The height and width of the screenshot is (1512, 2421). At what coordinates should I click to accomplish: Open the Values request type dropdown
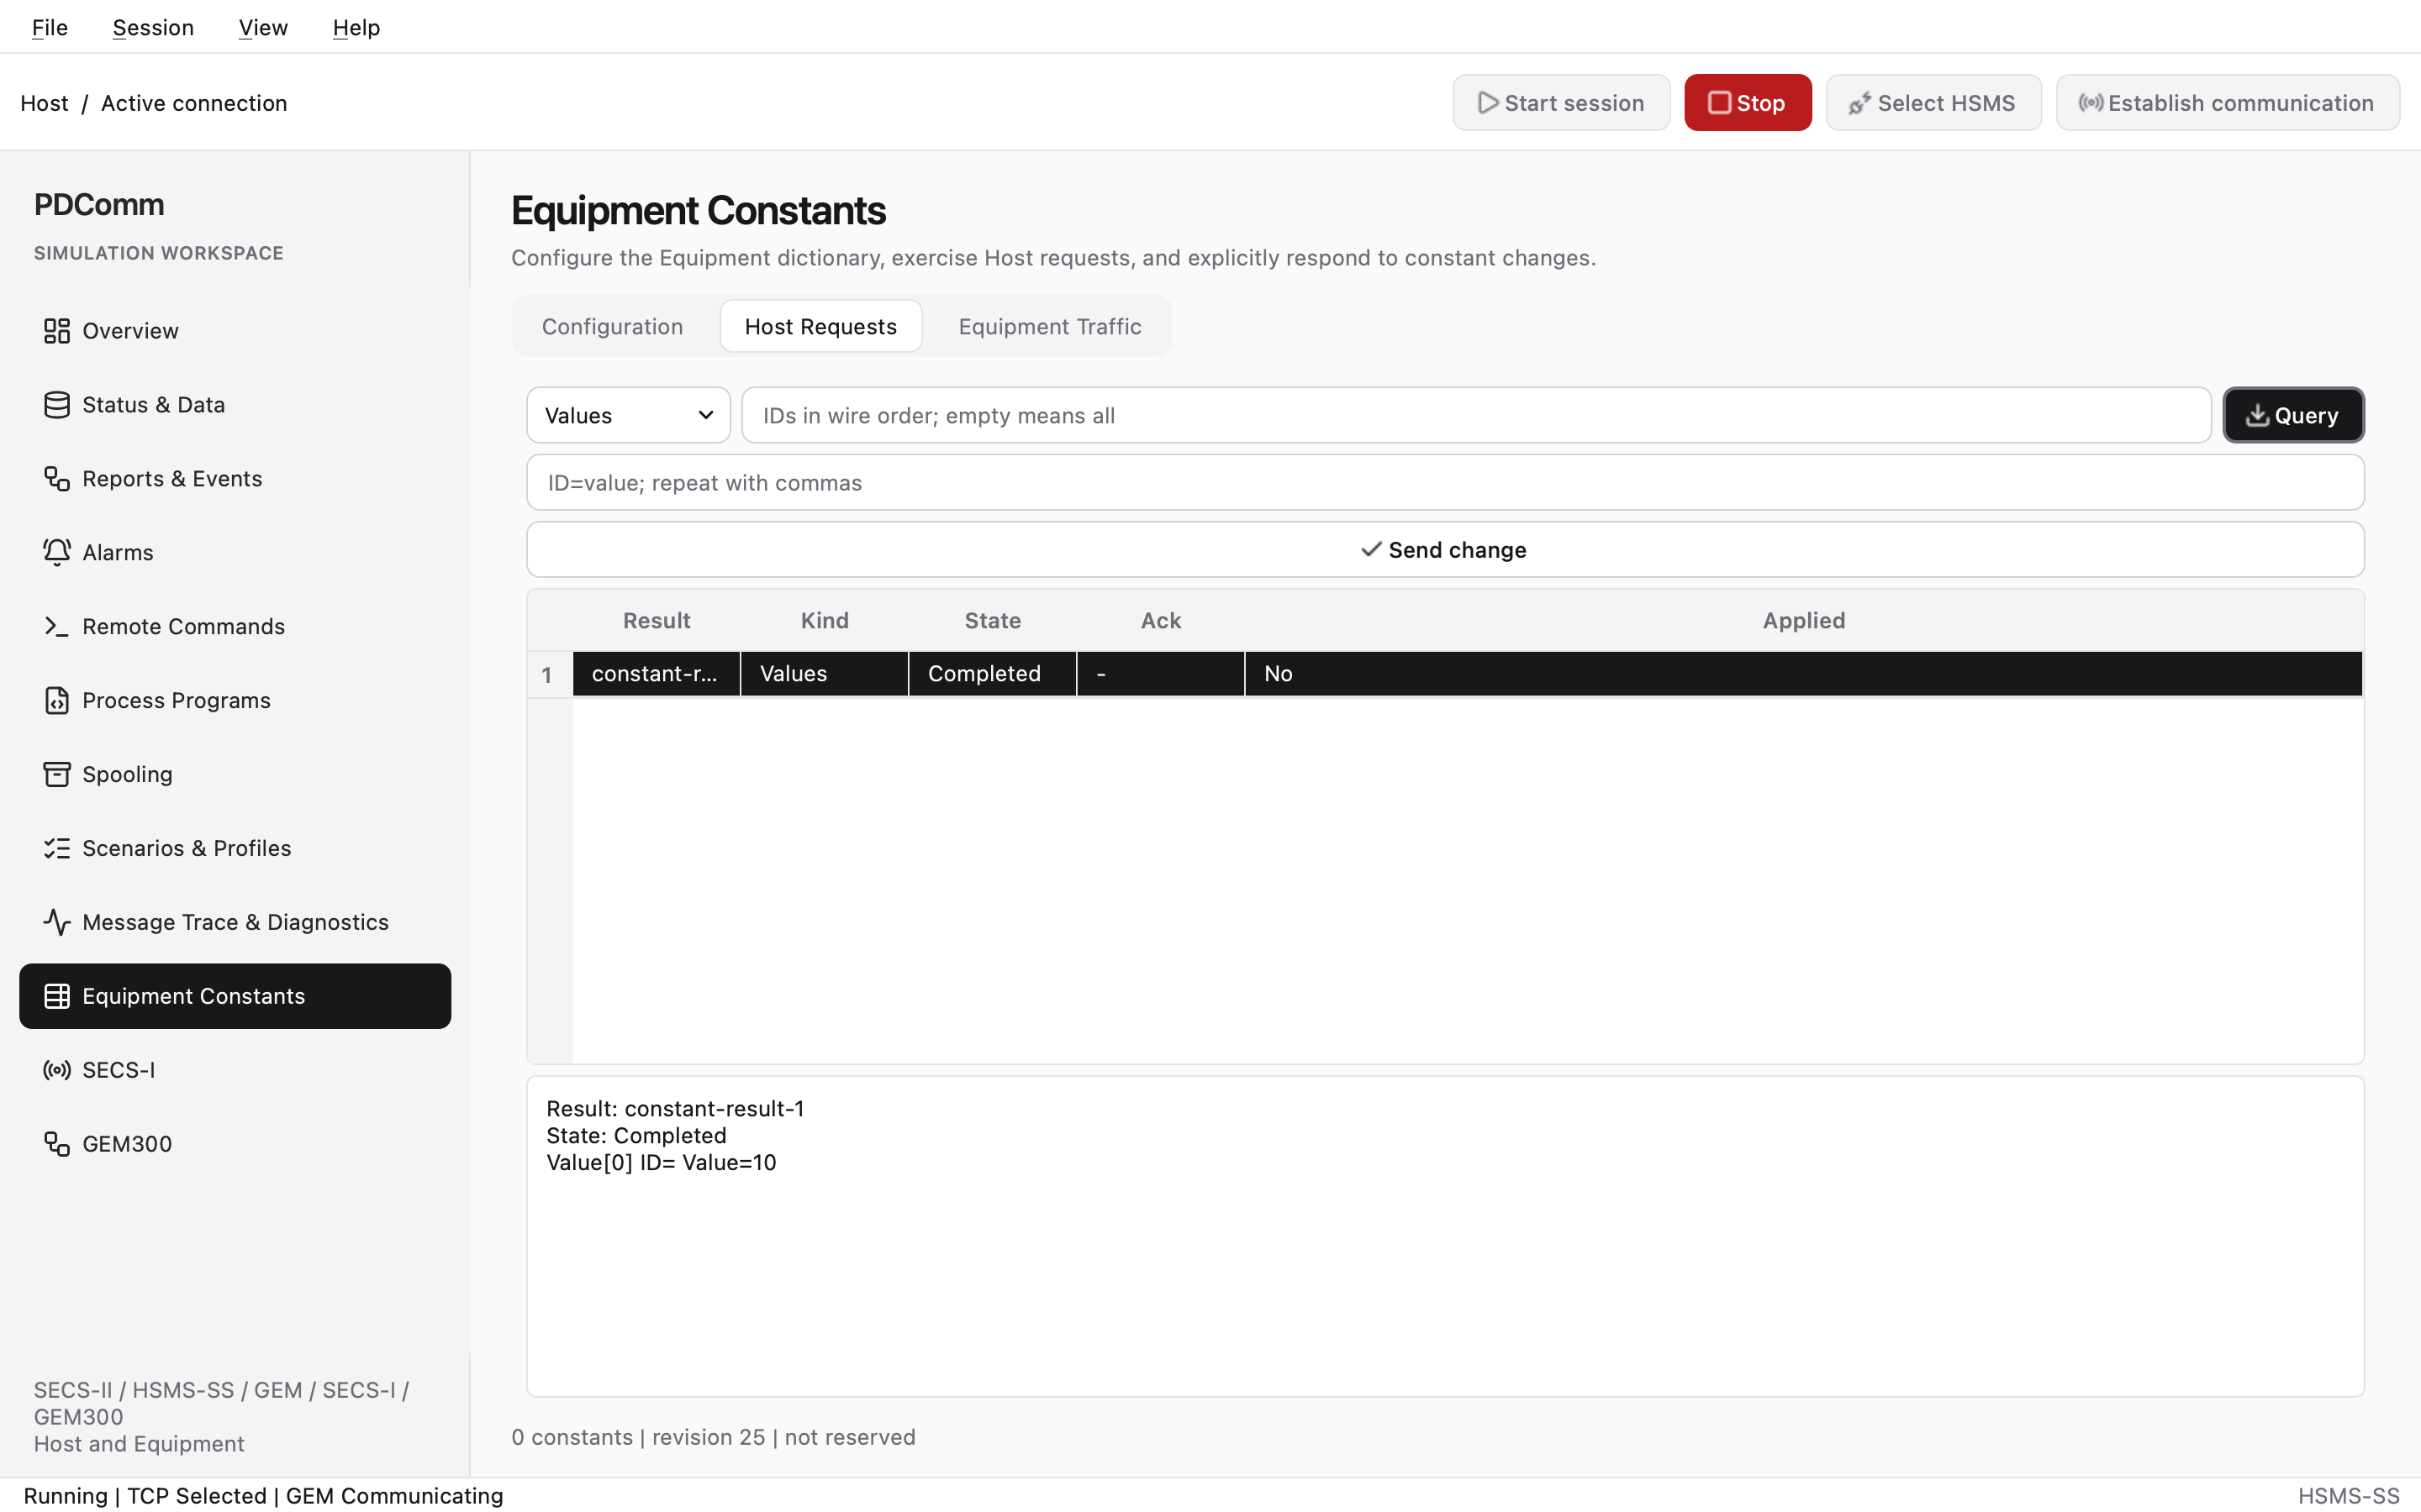click(628, 416)
